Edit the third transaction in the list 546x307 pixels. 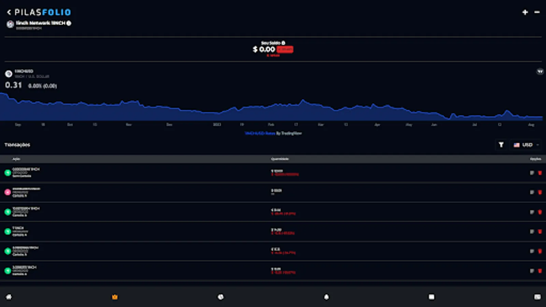(532, 212)
